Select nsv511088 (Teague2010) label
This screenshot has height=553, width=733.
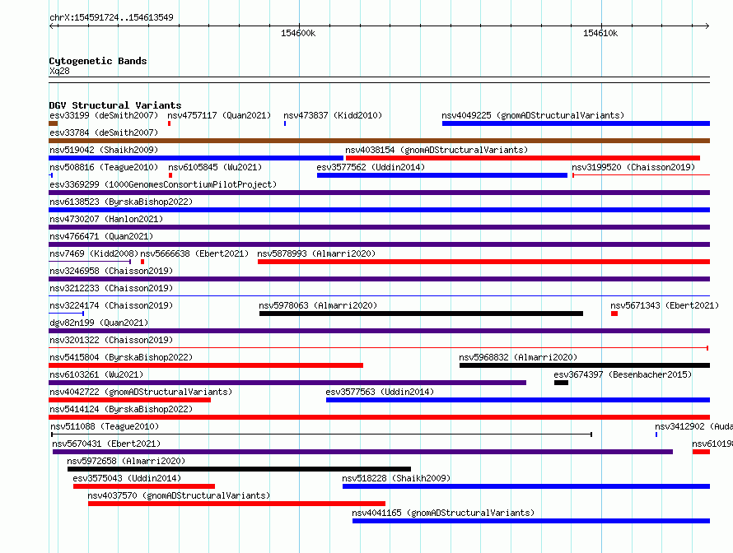(105, 426)
